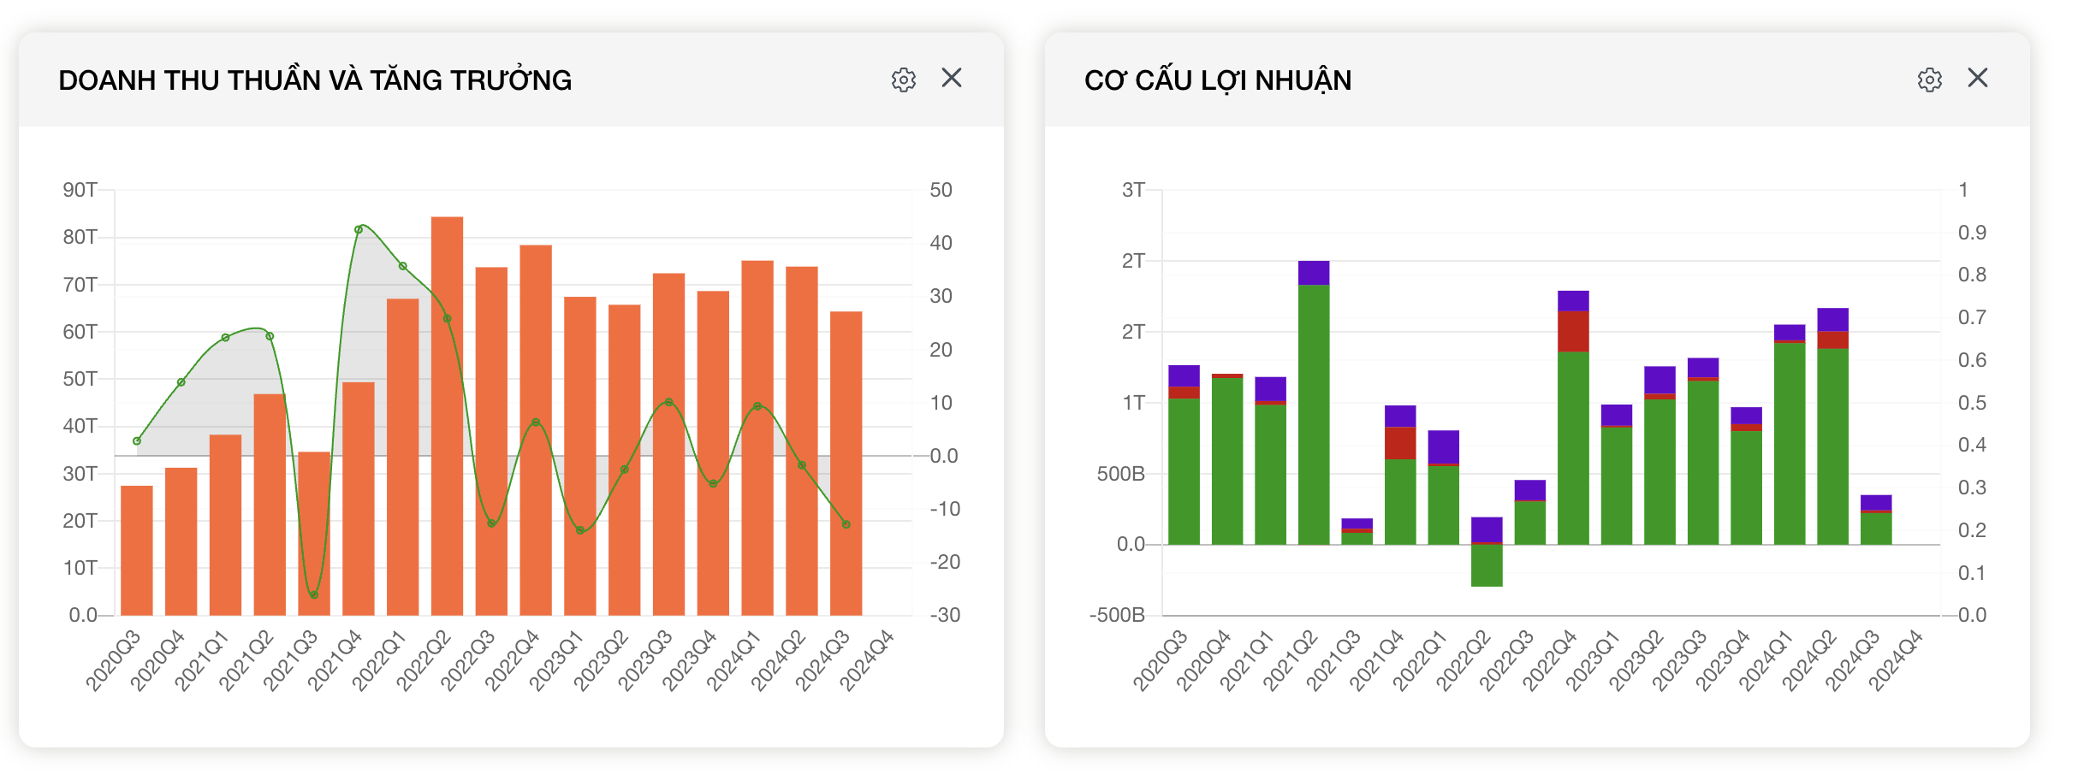This screenshot has width=2078, height=780.
Task: Click the 3T label on profit axis
Action: click(x=1133, y=190)
